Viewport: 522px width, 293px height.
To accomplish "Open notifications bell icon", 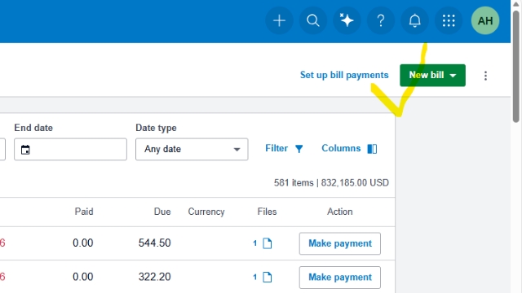I will [415, 20].
